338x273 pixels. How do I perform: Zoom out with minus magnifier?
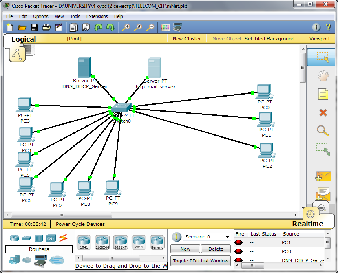point(150,27)
